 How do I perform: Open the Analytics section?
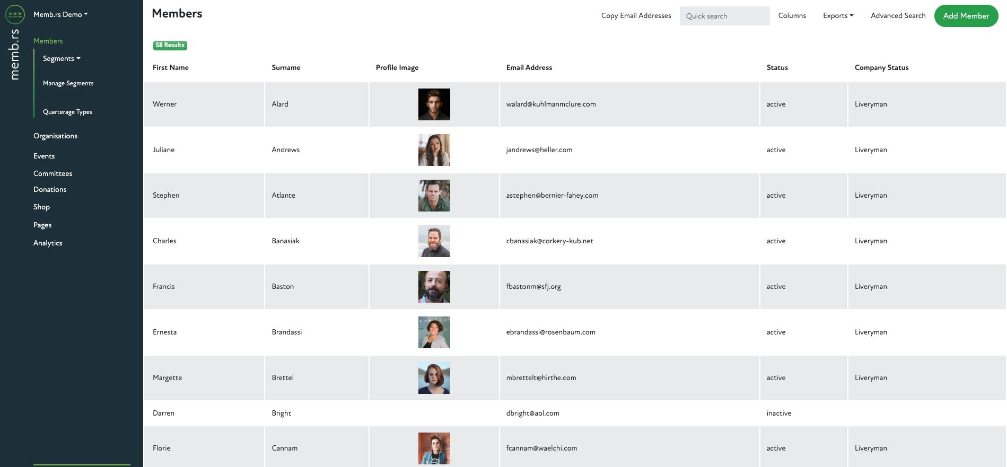coord(48,243)
